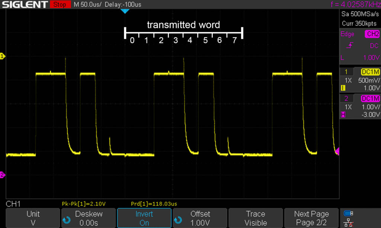Screen dimensions: 381x228
Task: Open the Edge trigger type label
Action: click(x=347, y=34)
